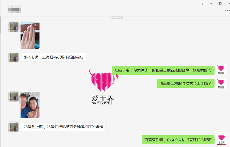The width and height of the screenshot is (230, 147).
Task: Click avatar beside the couple photo
Action: click(13, 97)
